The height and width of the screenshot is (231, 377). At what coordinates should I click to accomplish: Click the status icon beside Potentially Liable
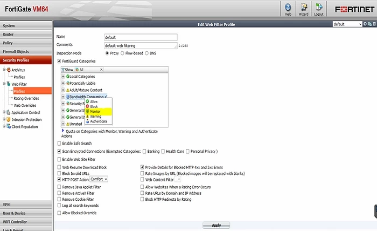[68, 83]
